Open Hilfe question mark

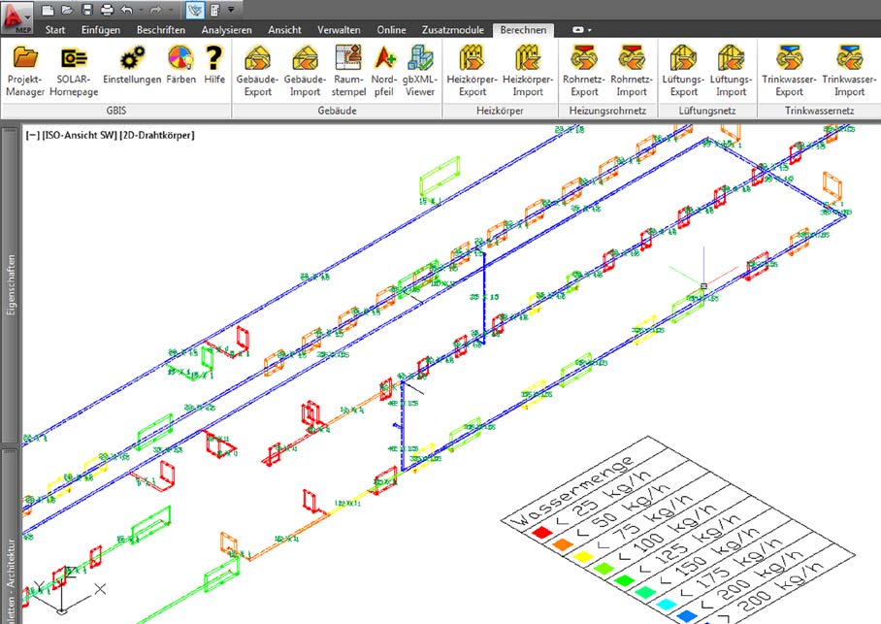[x=214, y=65]
